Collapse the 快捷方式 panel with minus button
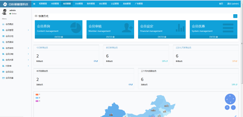This screenshot has height=117, width=243. (x=235, y=16)
